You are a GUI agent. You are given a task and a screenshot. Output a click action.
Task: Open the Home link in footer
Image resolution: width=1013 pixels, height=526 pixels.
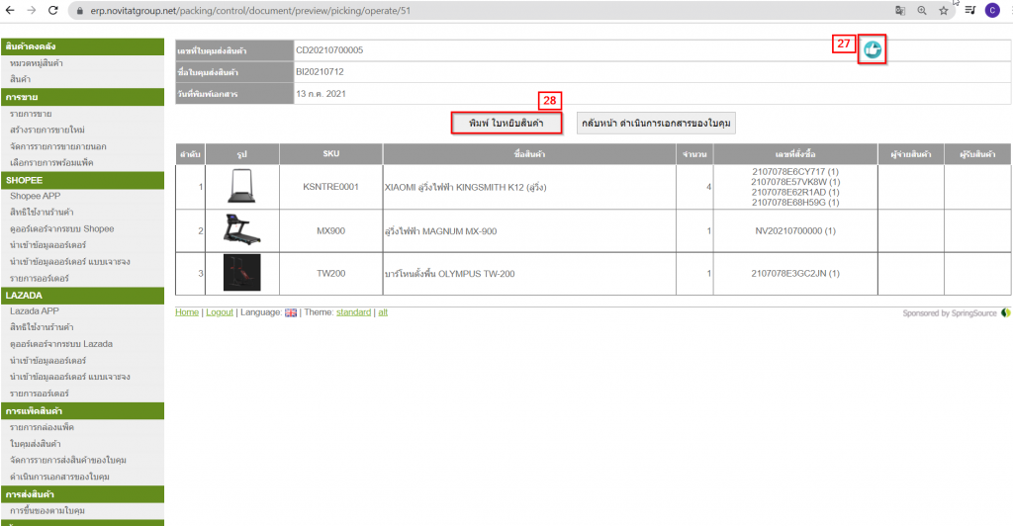[187, 312]
